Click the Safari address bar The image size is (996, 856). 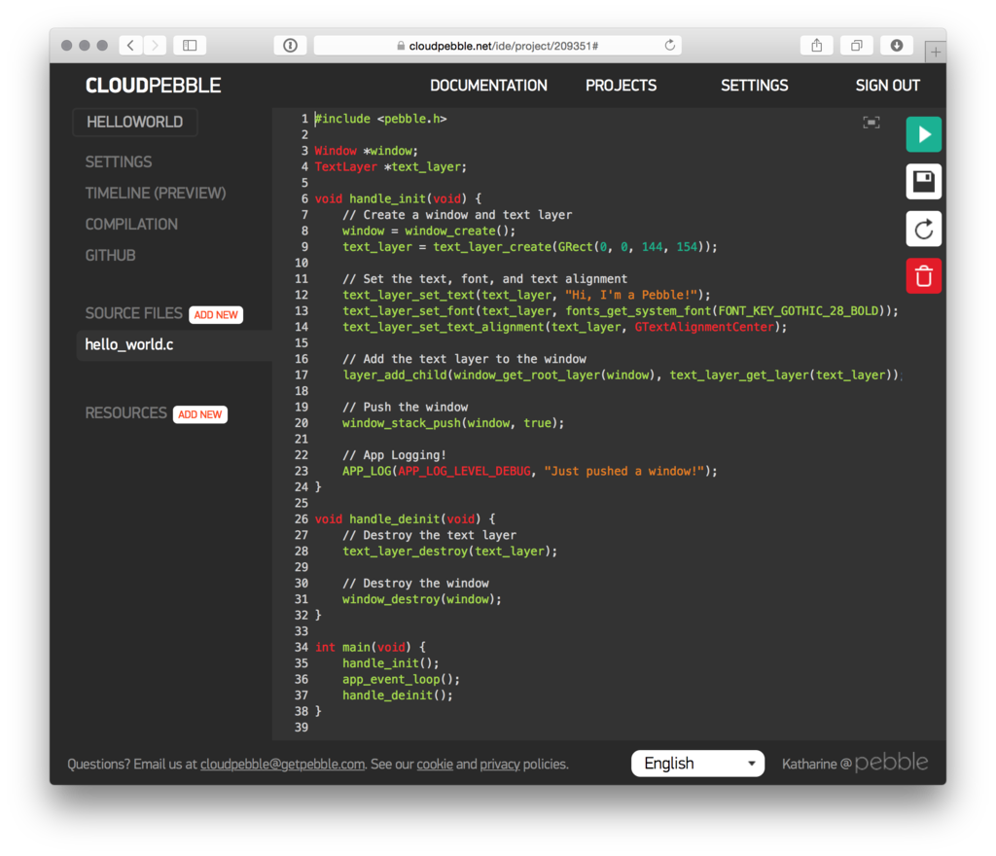click(x=498, y=45)
